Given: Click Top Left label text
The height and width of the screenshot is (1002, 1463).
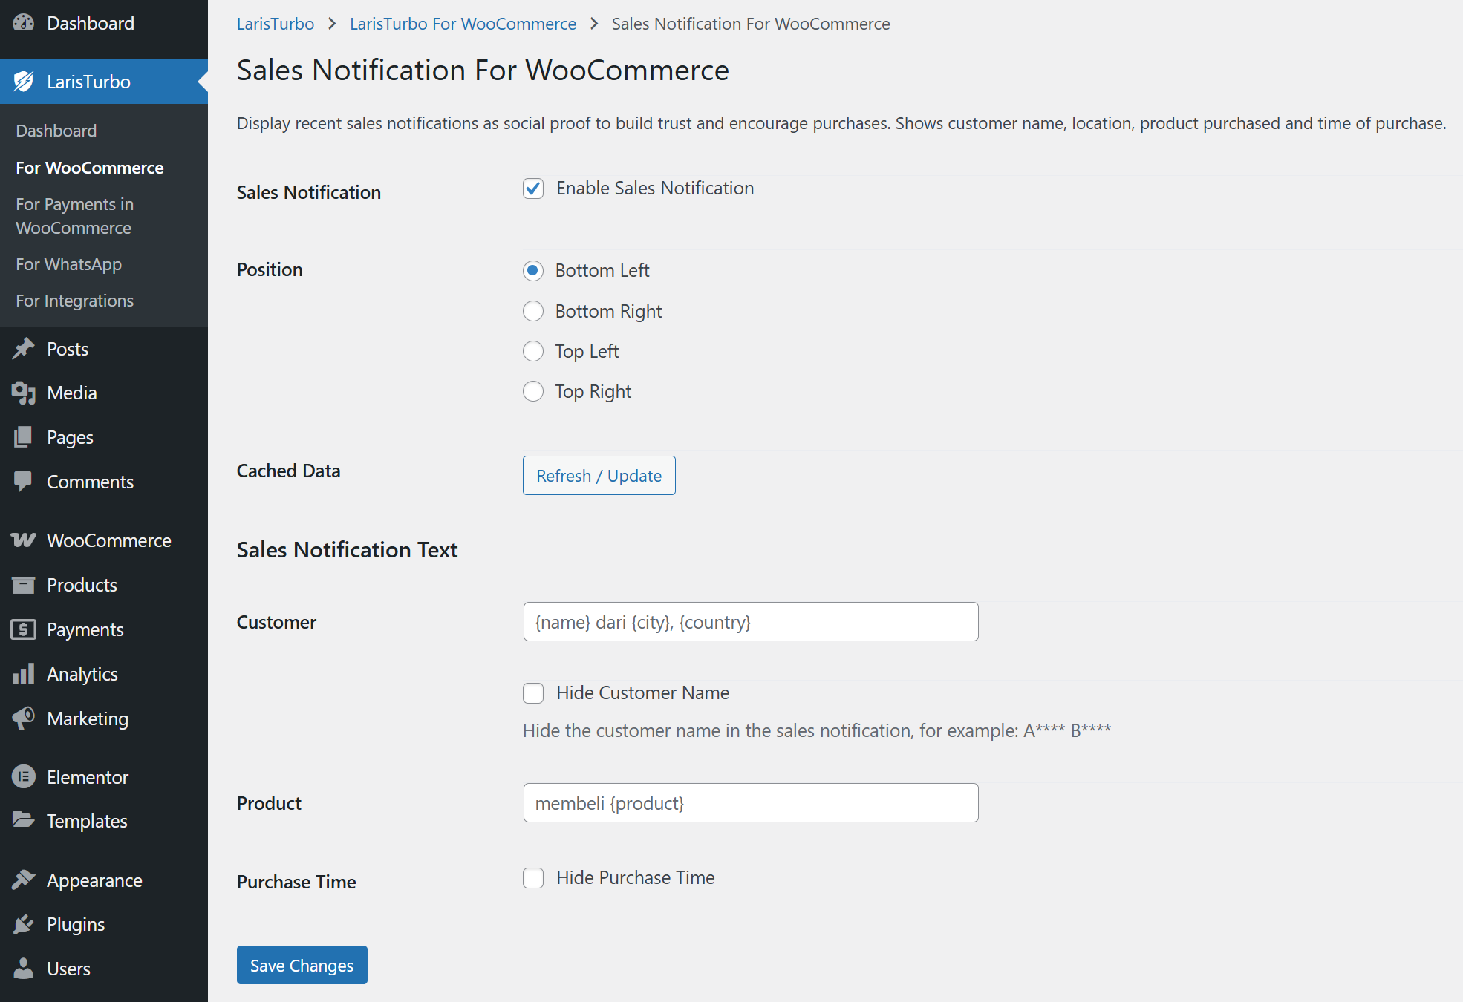Looking at the screenshot, I should (587, 351).
